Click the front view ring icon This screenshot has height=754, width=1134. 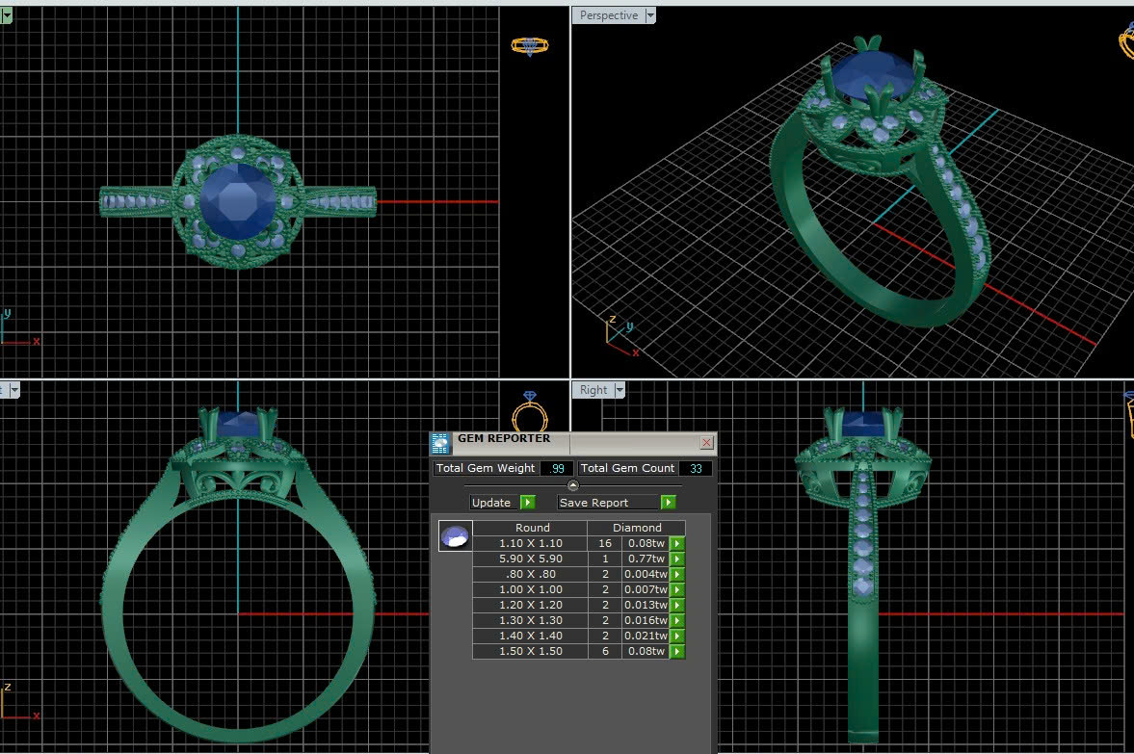click(x=529, y=412)
